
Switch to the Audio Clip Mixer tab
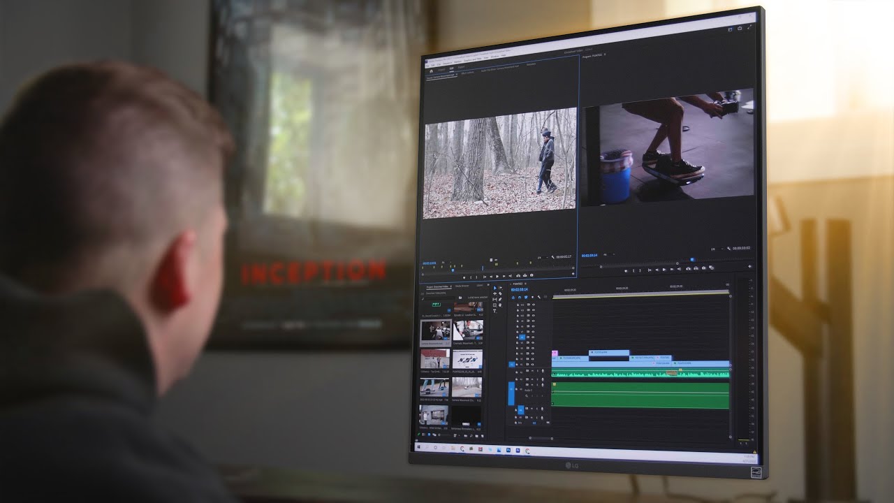coord(500,68)
